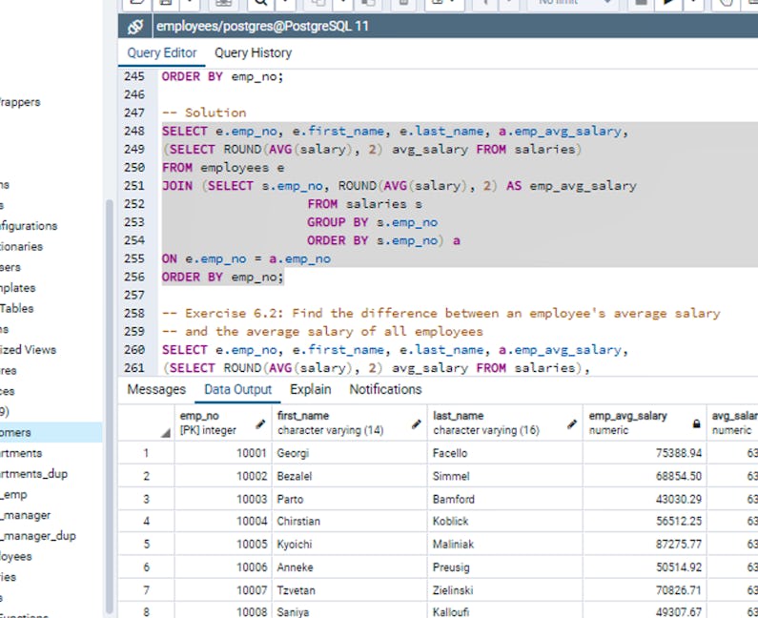Open the Explain tab
Screen dimensions: 758x618
[311, 389]
